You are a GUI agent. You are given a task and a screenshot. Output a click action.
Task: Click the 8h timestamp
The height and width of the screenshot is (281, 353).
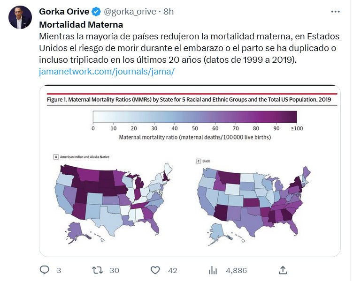pyautogui.click(x=168, y=12)
